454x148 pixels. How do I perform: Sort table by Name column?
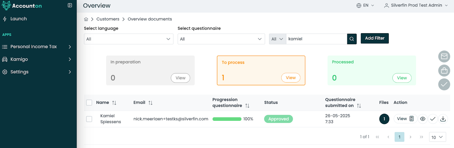click(x=114, y=103)
